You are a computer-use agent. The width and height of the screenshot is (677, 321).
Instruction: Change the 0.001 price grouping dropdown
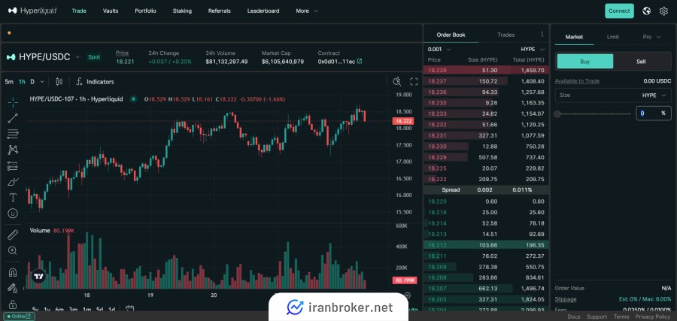[439, 49]
